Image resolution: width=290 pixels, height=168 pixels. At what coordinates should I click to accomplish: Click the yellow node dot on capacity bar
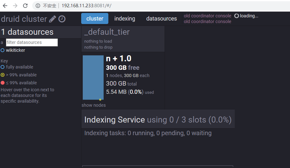pos(100,99)
